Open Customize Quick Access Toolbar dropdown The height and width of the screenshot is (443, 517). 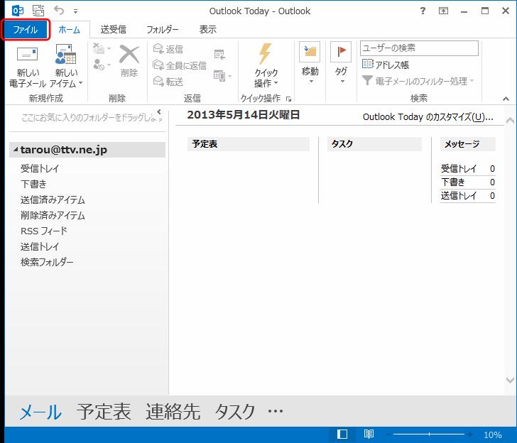coord(75,11)
